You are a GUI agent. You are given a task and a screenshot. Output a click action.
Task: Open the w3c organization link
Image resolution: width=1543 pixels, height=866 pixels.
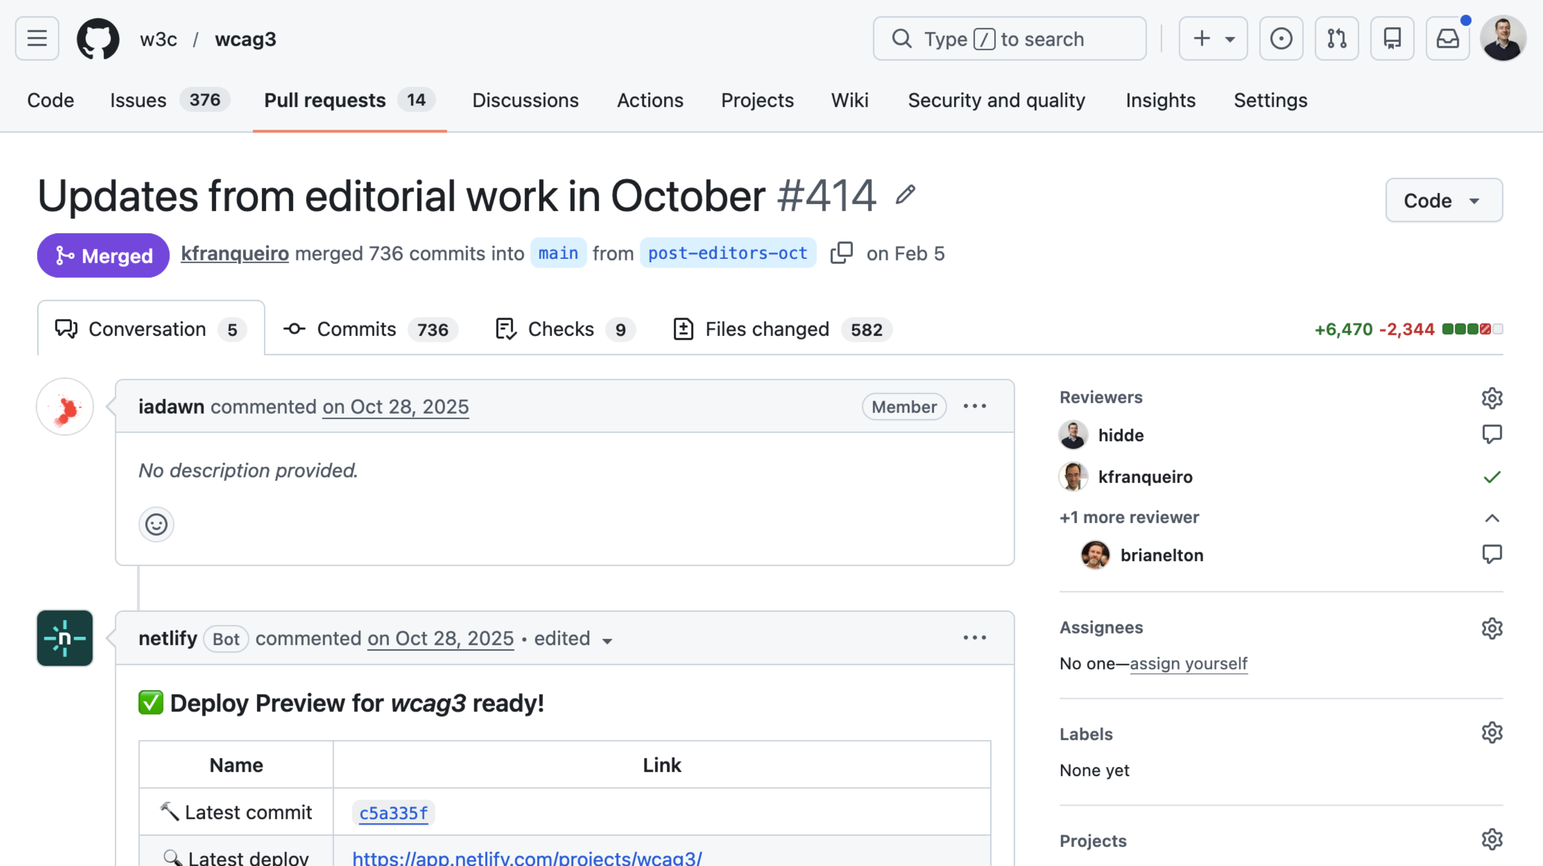pos(158,39)
